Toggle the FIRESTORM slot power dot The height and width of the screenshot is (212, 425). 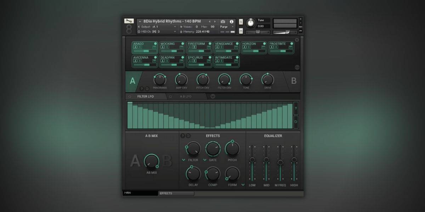pyautogui.click(x=210, y=43)
